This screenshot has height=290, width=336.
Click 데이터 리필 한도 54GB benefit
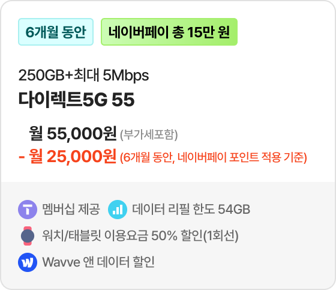click(x=191, y=210)
